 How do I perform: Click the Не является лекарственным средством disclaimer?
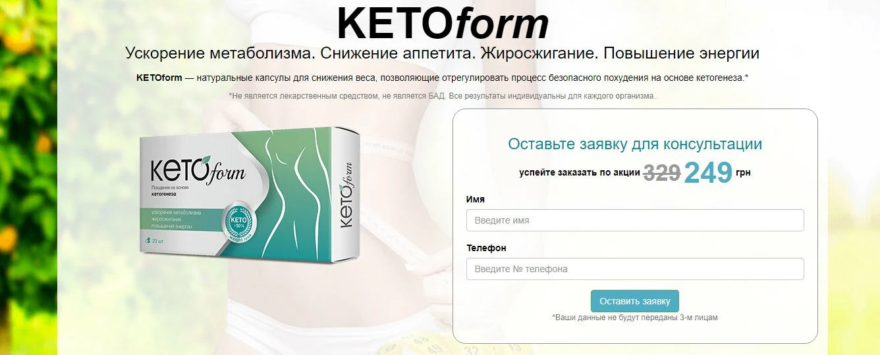[442, 96]
